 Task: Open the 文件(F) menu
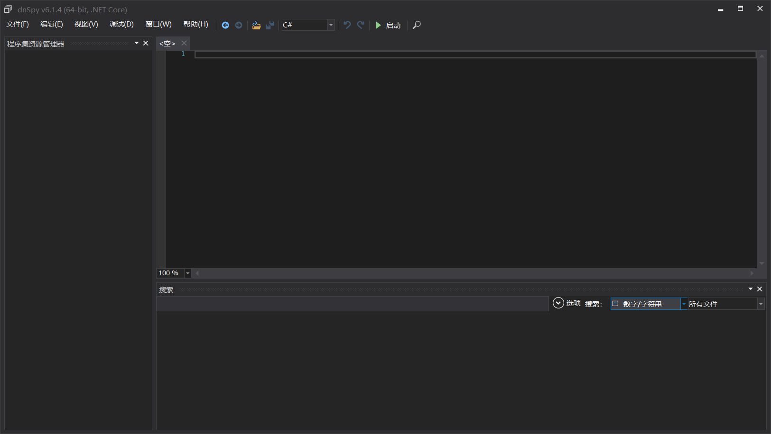point(18,24)
